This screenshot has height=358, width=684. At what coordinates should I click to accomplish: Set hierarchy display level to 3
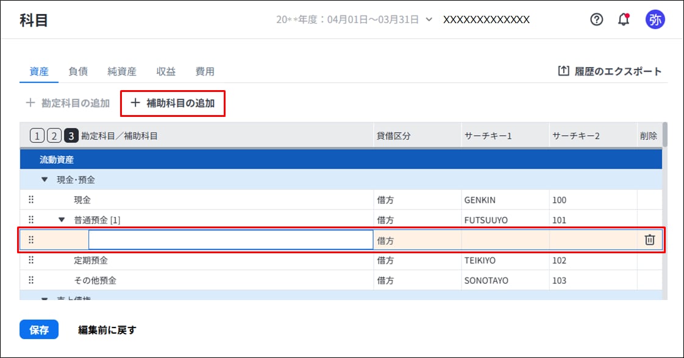coord(71,136)
